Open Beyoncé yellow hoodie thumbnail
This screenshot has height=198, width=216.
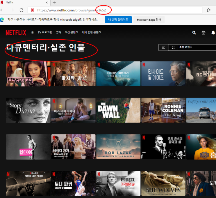click(201, 147)
